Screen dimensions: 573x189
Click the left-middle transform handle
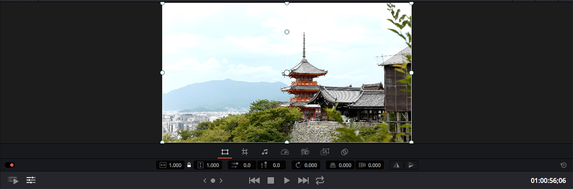pos(162,73)
